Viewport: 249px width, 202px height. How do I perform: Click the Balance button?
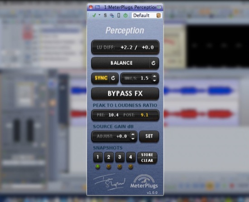coord(121,63)
